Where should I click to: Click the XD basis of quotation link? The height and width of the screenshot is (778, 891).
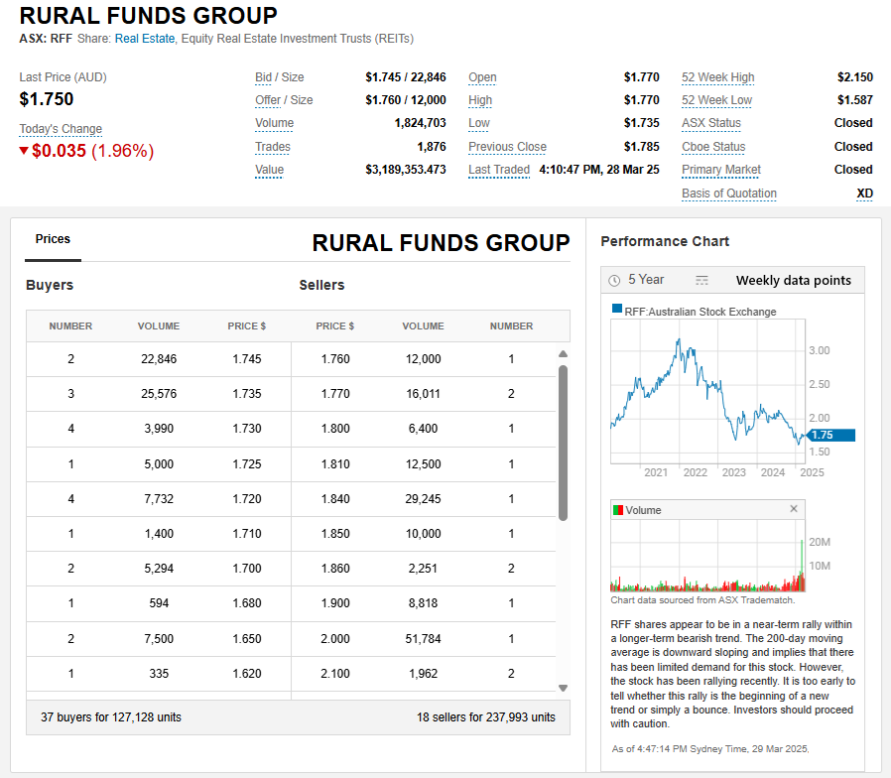click(x=864, y=194)
